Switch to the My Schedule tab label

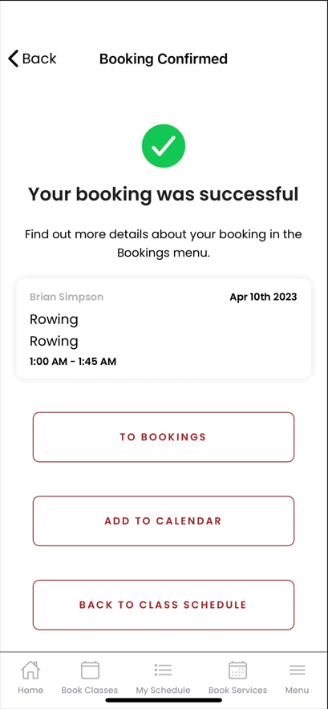(163, 690)
